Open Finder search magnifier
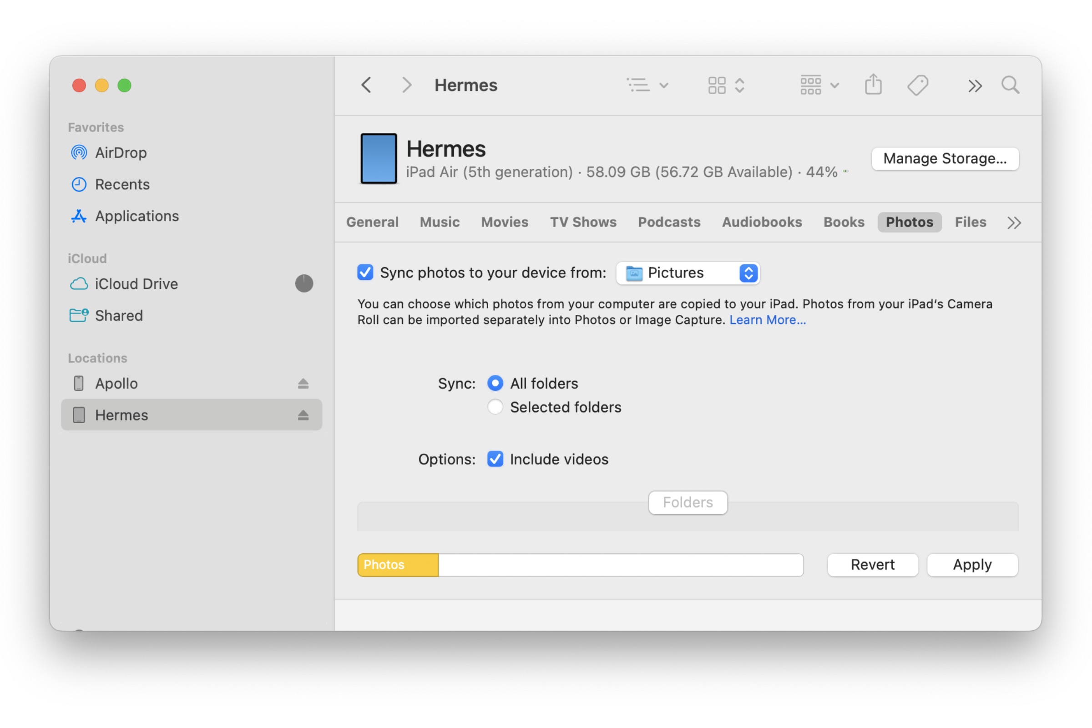1092x728 pixels. tap(1010, 85)
